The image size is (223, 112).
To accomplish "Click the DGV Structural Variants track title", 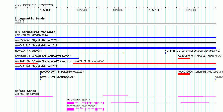I will (35, 32).
